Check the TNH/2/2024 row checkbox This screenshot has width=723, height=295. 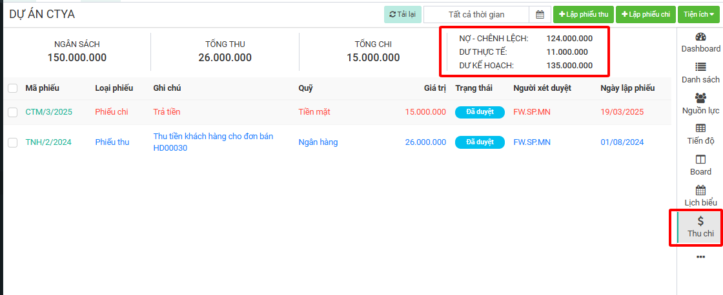point(13,142)
